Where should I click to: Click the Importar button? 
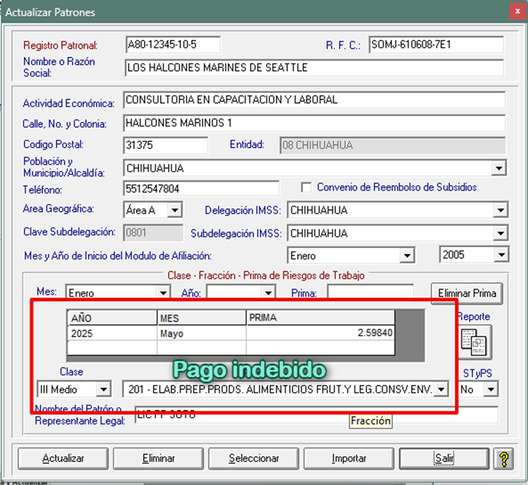point(349,459)
